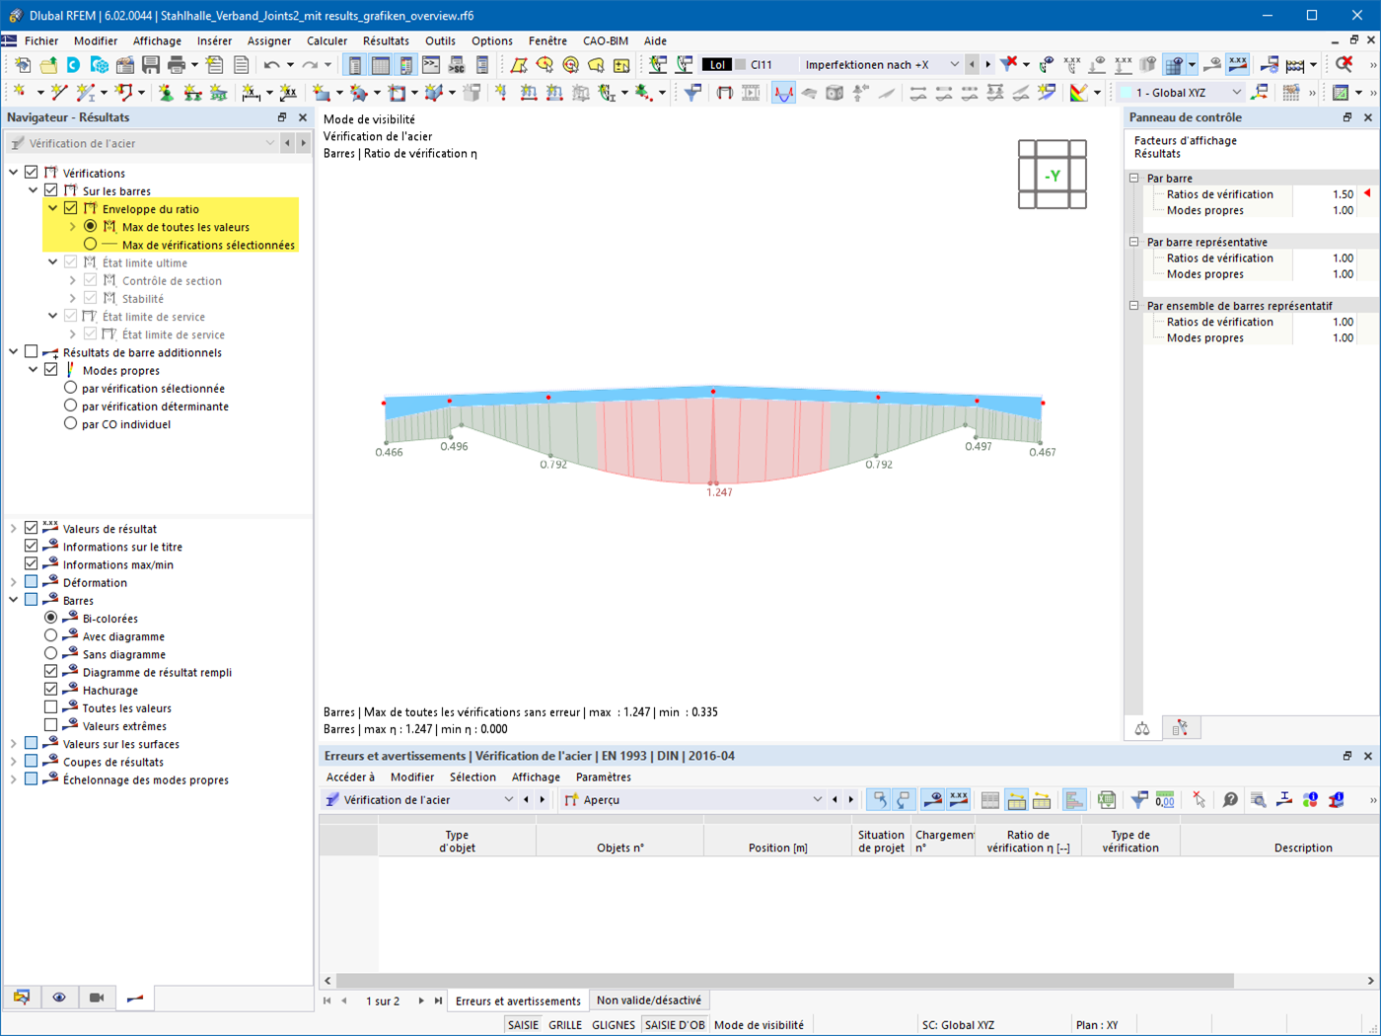This screenshot has width=1381, height=1036.
Task: Click the find magnifier with red X icon
Action: click(1344, 65)
